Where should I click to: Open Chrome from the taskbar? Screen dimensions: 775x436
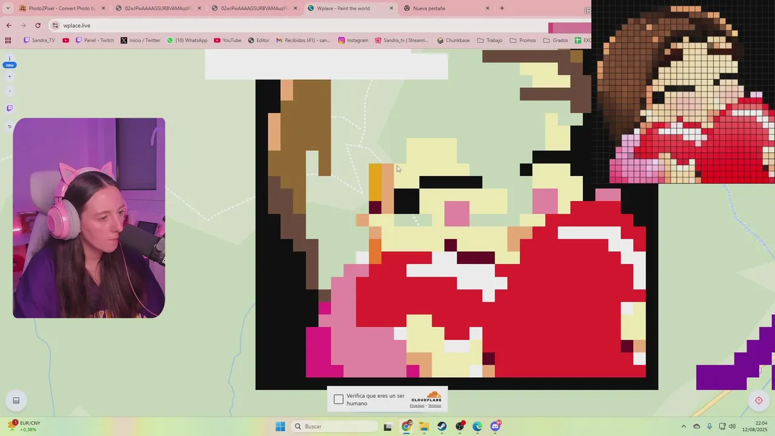pyautogui.click(x=406, y=426)
